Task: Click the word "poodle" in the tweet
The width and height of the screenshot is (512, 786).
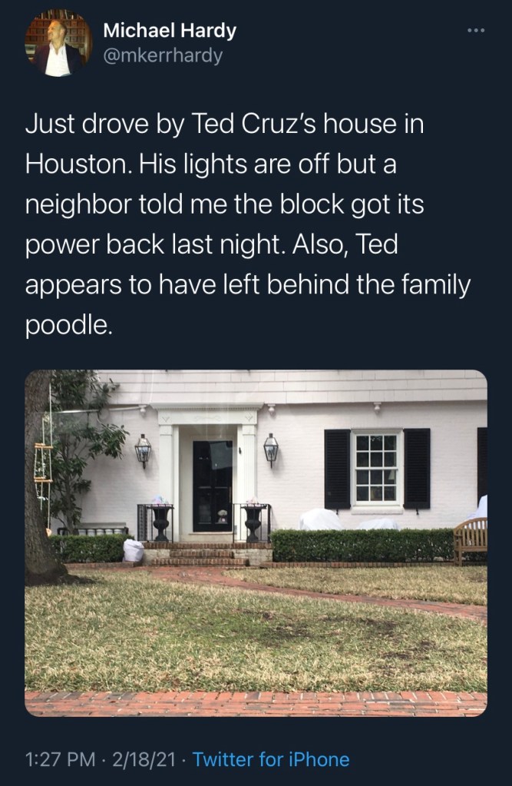Action: pyautogui.click(x=68, y=326)
